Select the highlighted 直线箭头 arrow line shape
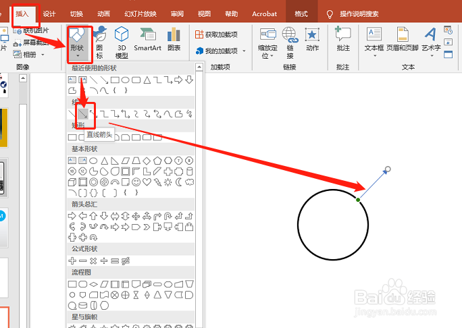This screenshot has height=328, width=462. [x=83, y=113]
